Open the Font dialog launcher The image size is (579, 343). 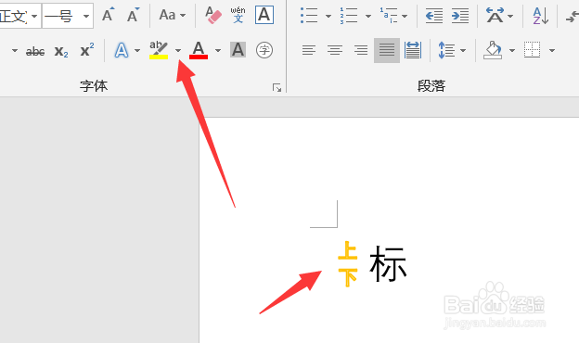tap(277, 88)
